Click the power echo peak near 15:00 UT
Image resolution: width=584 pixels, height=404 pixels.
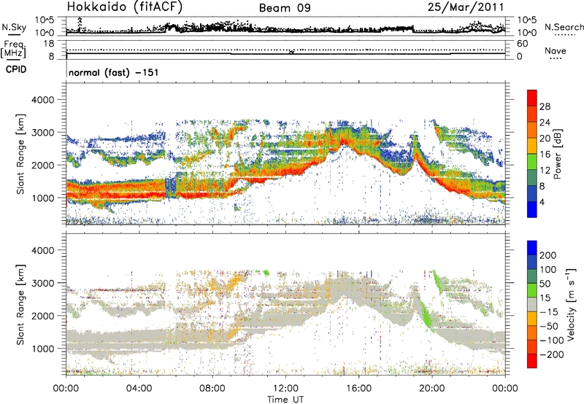point(345,141)
